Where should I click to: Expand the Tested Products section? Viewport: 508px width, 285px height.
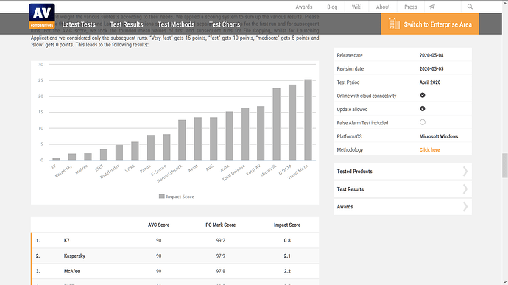pos(403,172)
